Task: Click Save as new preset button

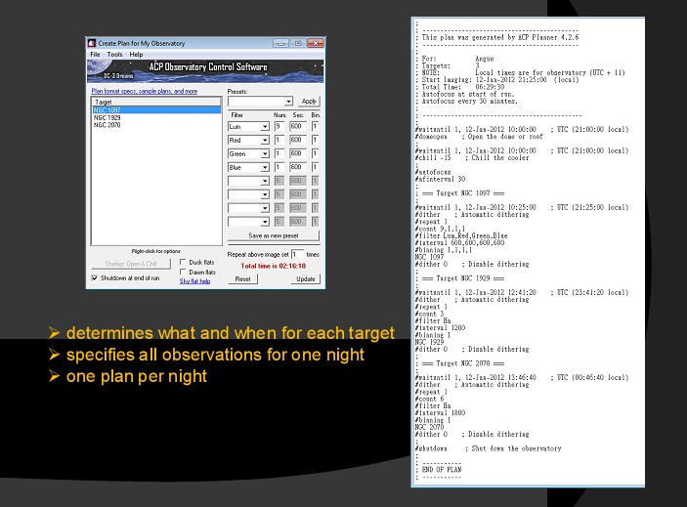Action: tap(274, 235)
